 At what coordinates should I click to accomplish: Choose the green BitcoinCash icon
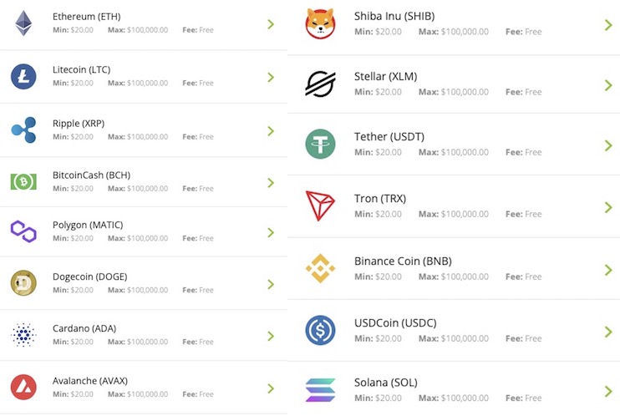tap(23, 181)
